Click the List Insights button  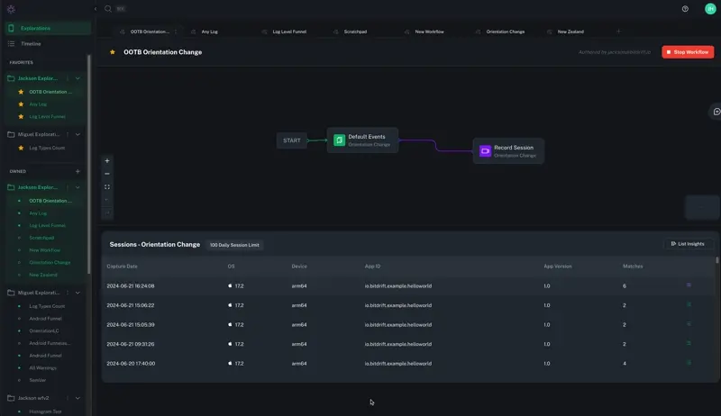click(x=689, y=244)
